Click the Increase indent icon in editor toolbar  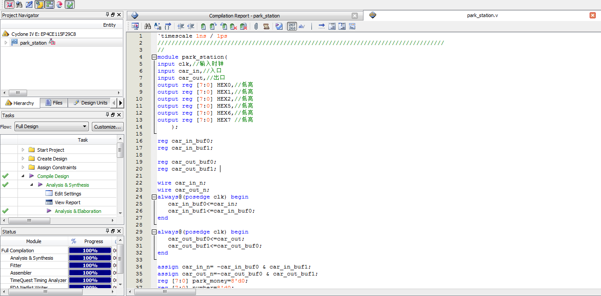181,27
